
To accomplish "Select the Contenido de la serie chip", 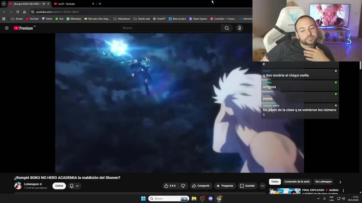I will click(297, 182).
